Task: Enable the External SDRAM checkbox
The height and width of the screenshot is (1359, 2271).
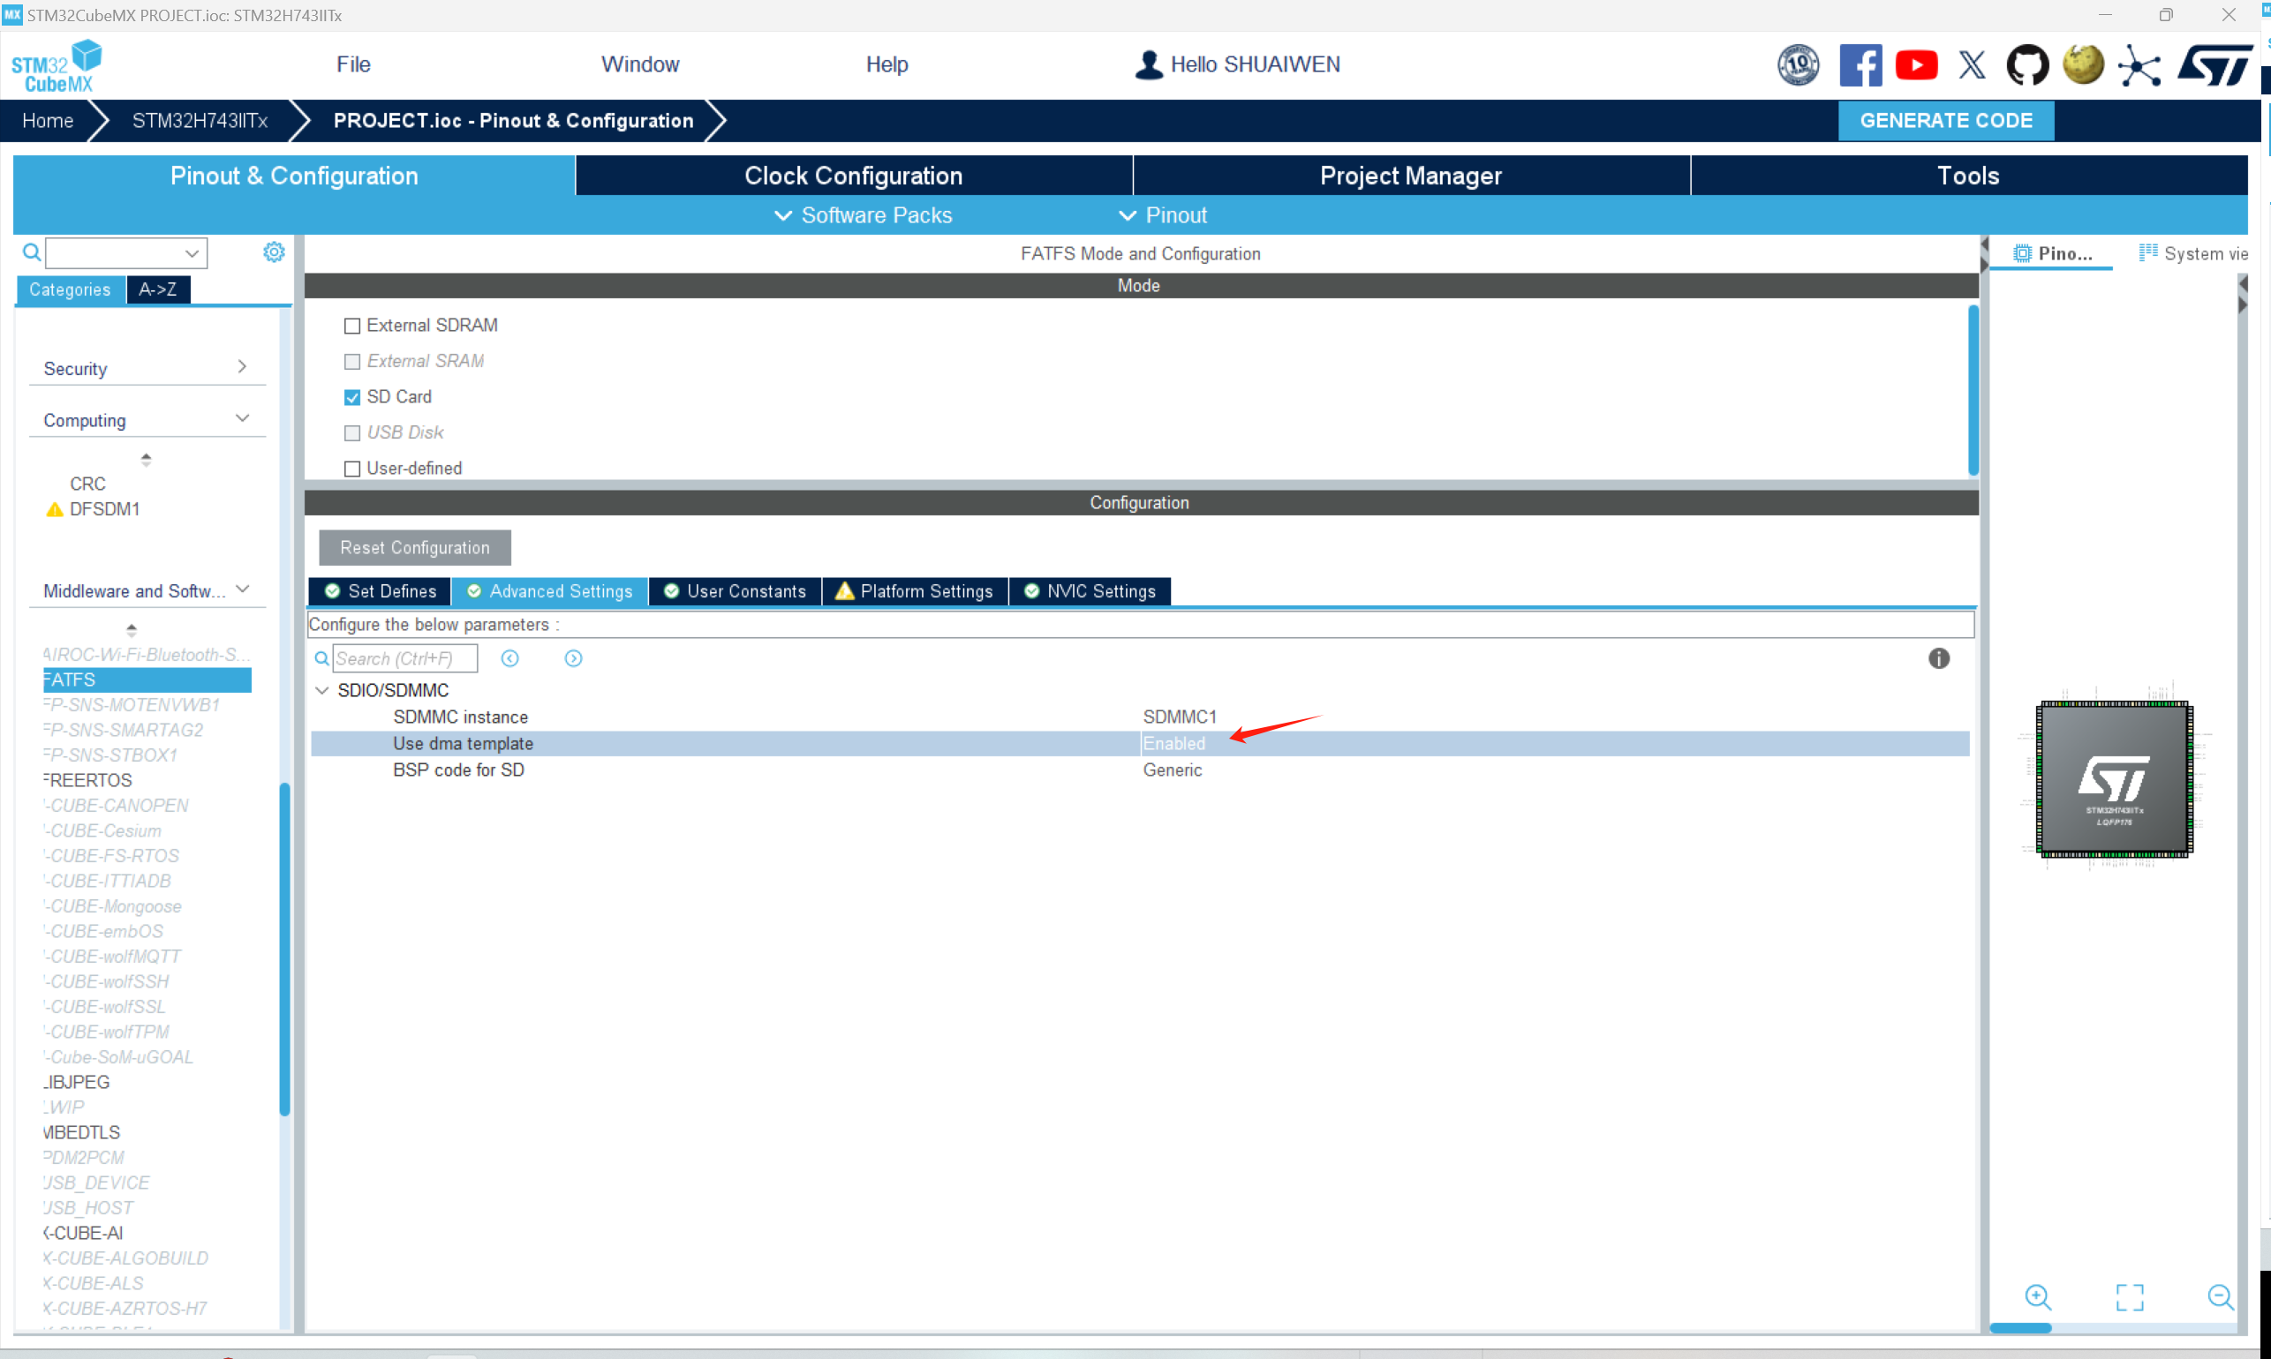Action: 351,326
